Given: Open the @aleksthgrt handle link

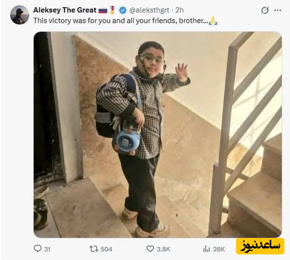Looking at the screenshot, I should tap(149, 10).
